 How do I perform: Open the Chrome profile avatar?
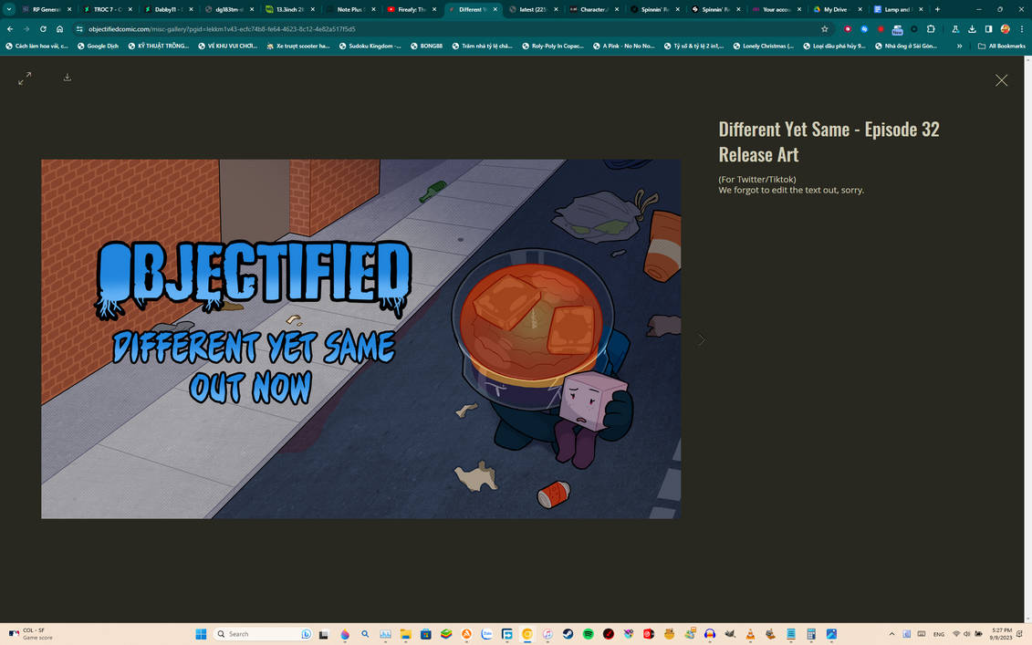click(1005, 29)
